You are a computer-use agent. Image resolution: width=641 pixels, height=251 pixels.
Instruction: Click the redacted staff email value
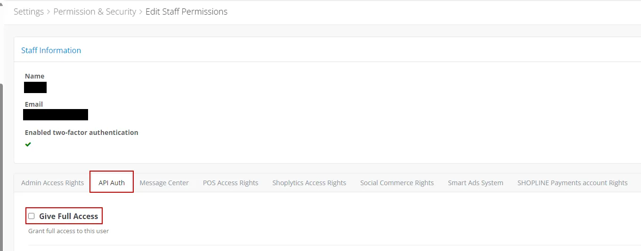pos(56,115)
